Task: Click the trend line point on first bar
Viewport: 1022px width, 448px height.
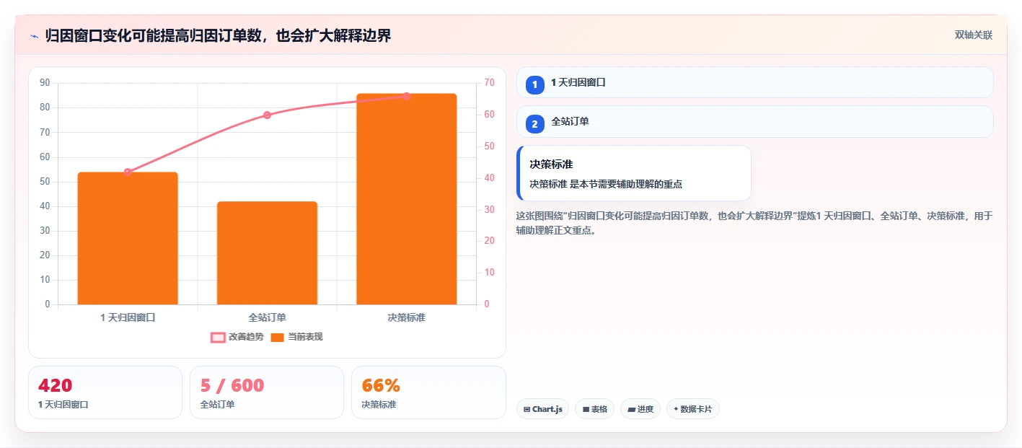Action: point(128,172)
